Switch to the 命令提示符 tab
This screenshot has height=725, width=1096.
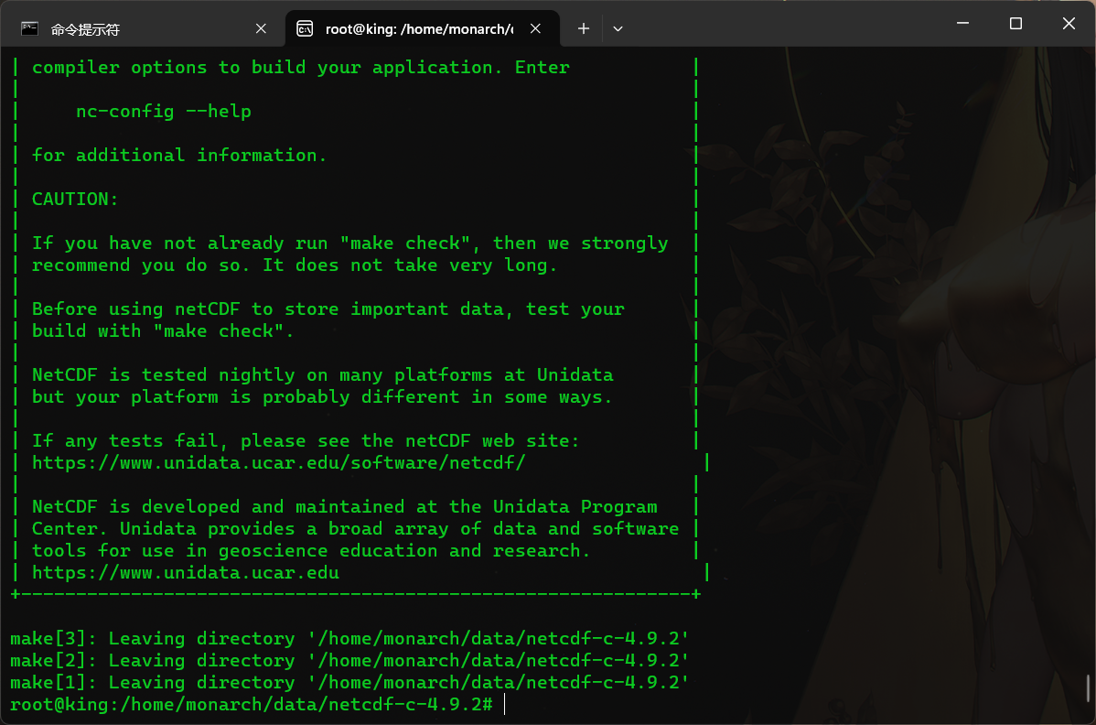[x=144, y=28]
